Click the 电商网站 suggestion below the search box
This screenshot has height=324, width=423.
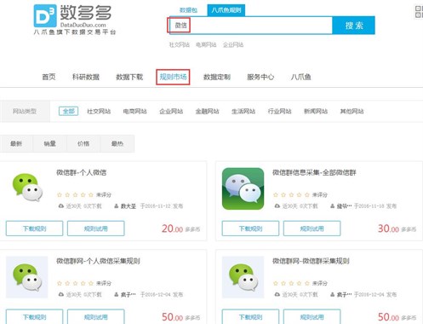pyautogui.click(x=206, y=44)
